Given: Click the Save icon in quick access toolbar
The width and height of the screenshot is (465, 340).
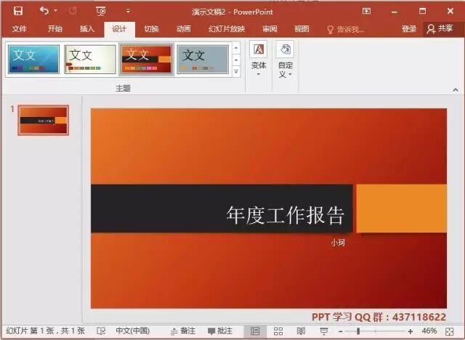Looking at the screenshot, I should tap(18, 12).
